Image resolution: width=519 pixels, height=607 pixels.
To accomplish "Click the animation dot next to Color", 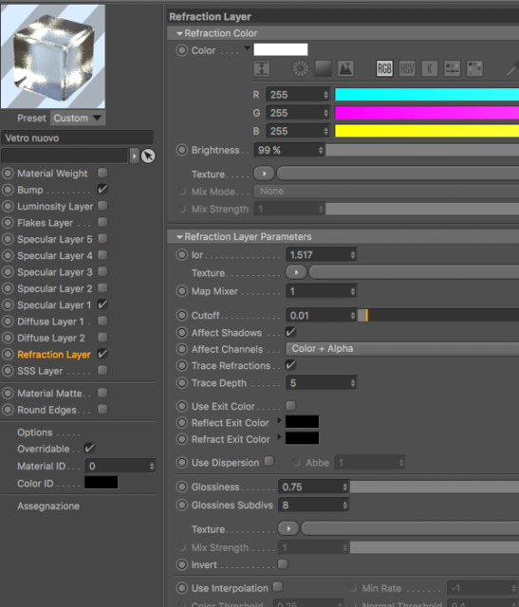I will coord(181,50).
